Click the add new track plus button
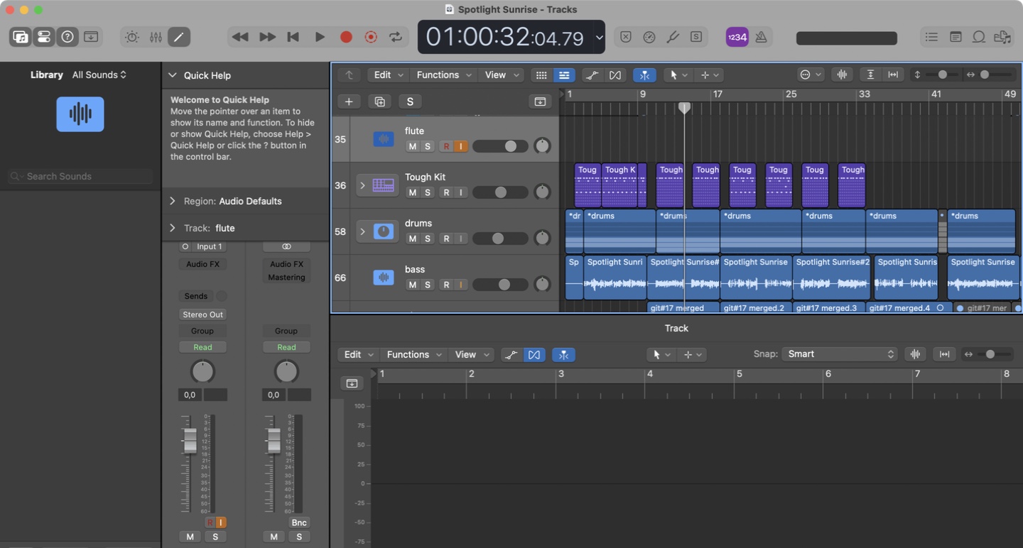The width and height of the screenshot is (1023, 548). tap(349, 102)
